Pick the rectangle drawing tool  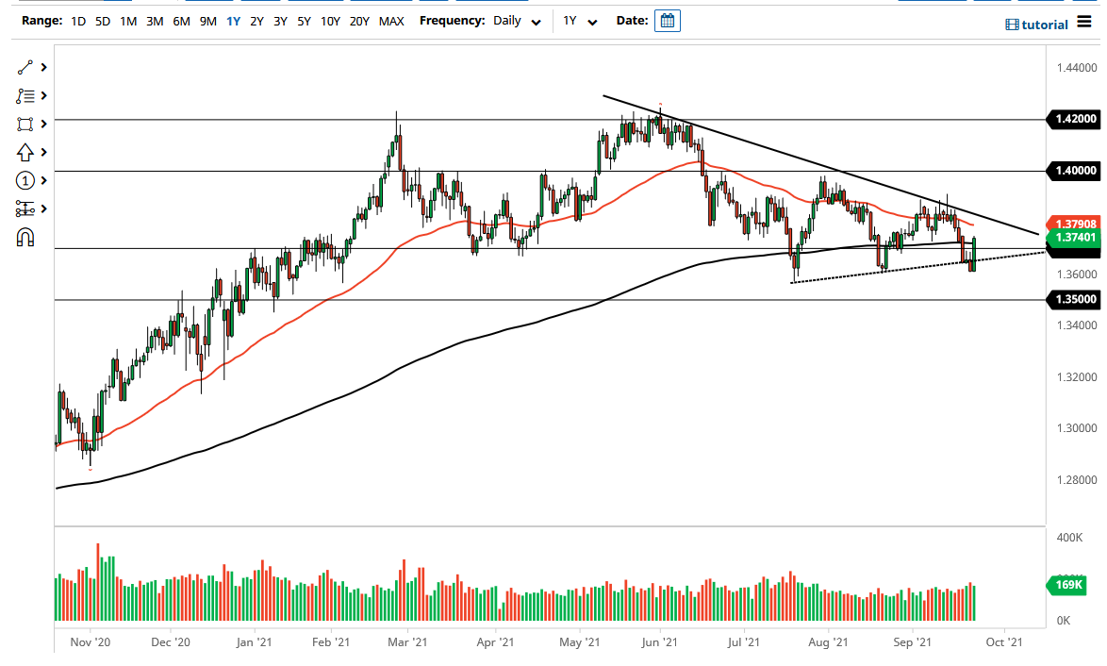pyautogui.click(x=25, y=124)
